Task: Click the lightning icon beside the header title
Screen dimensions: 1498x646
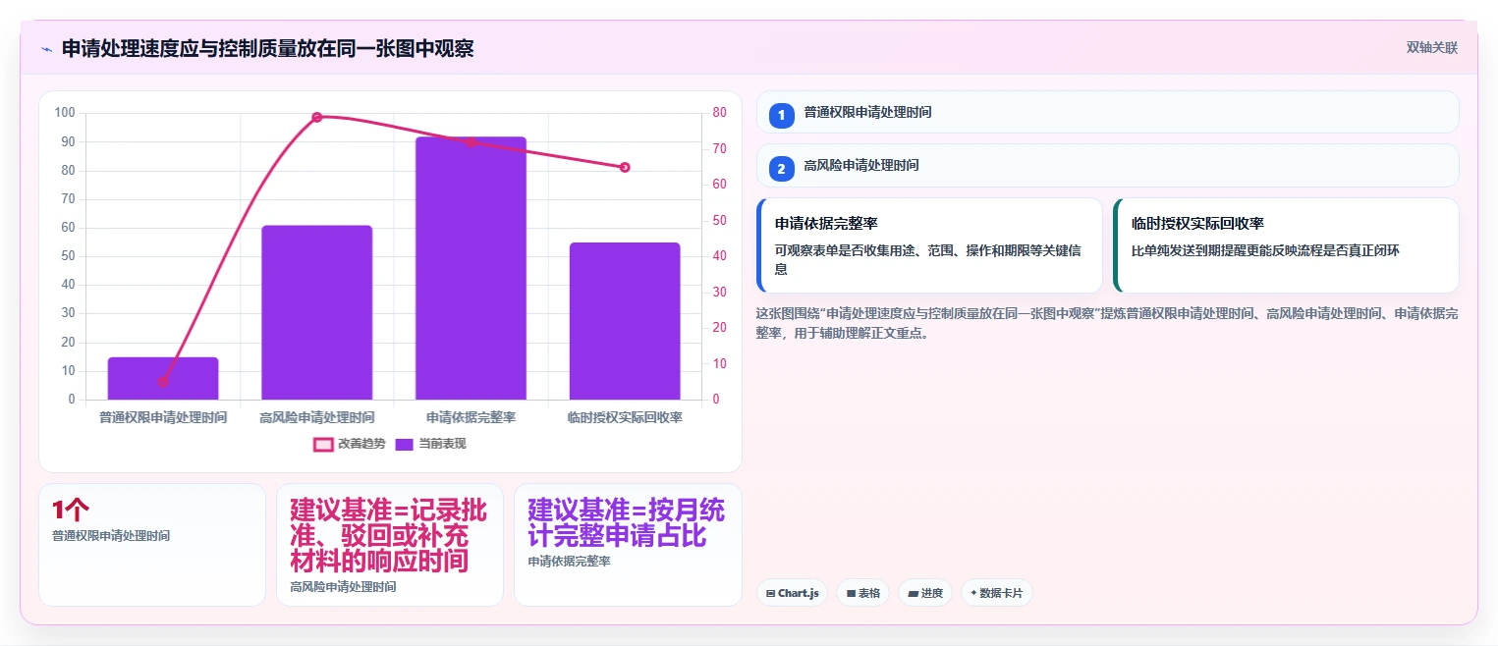Action: 46,49
